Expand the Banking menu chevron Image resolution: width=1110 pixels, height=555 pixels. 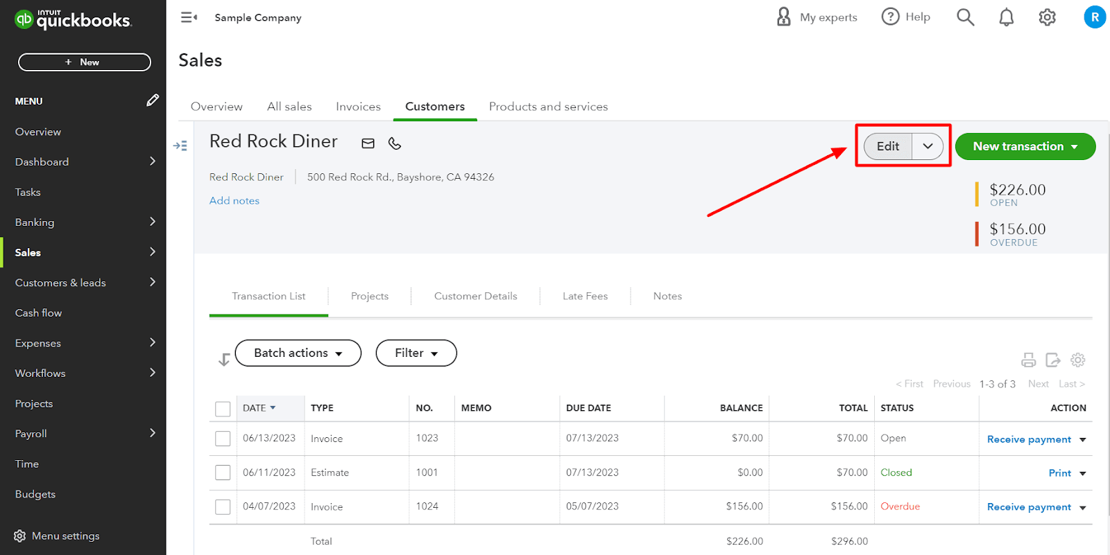pos(153,221)
